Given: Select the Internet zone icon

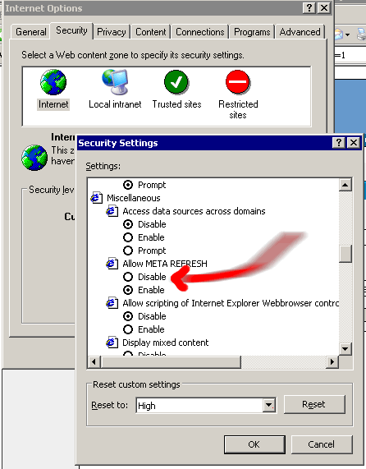Looking at the screenshot, I should [53, 82].
